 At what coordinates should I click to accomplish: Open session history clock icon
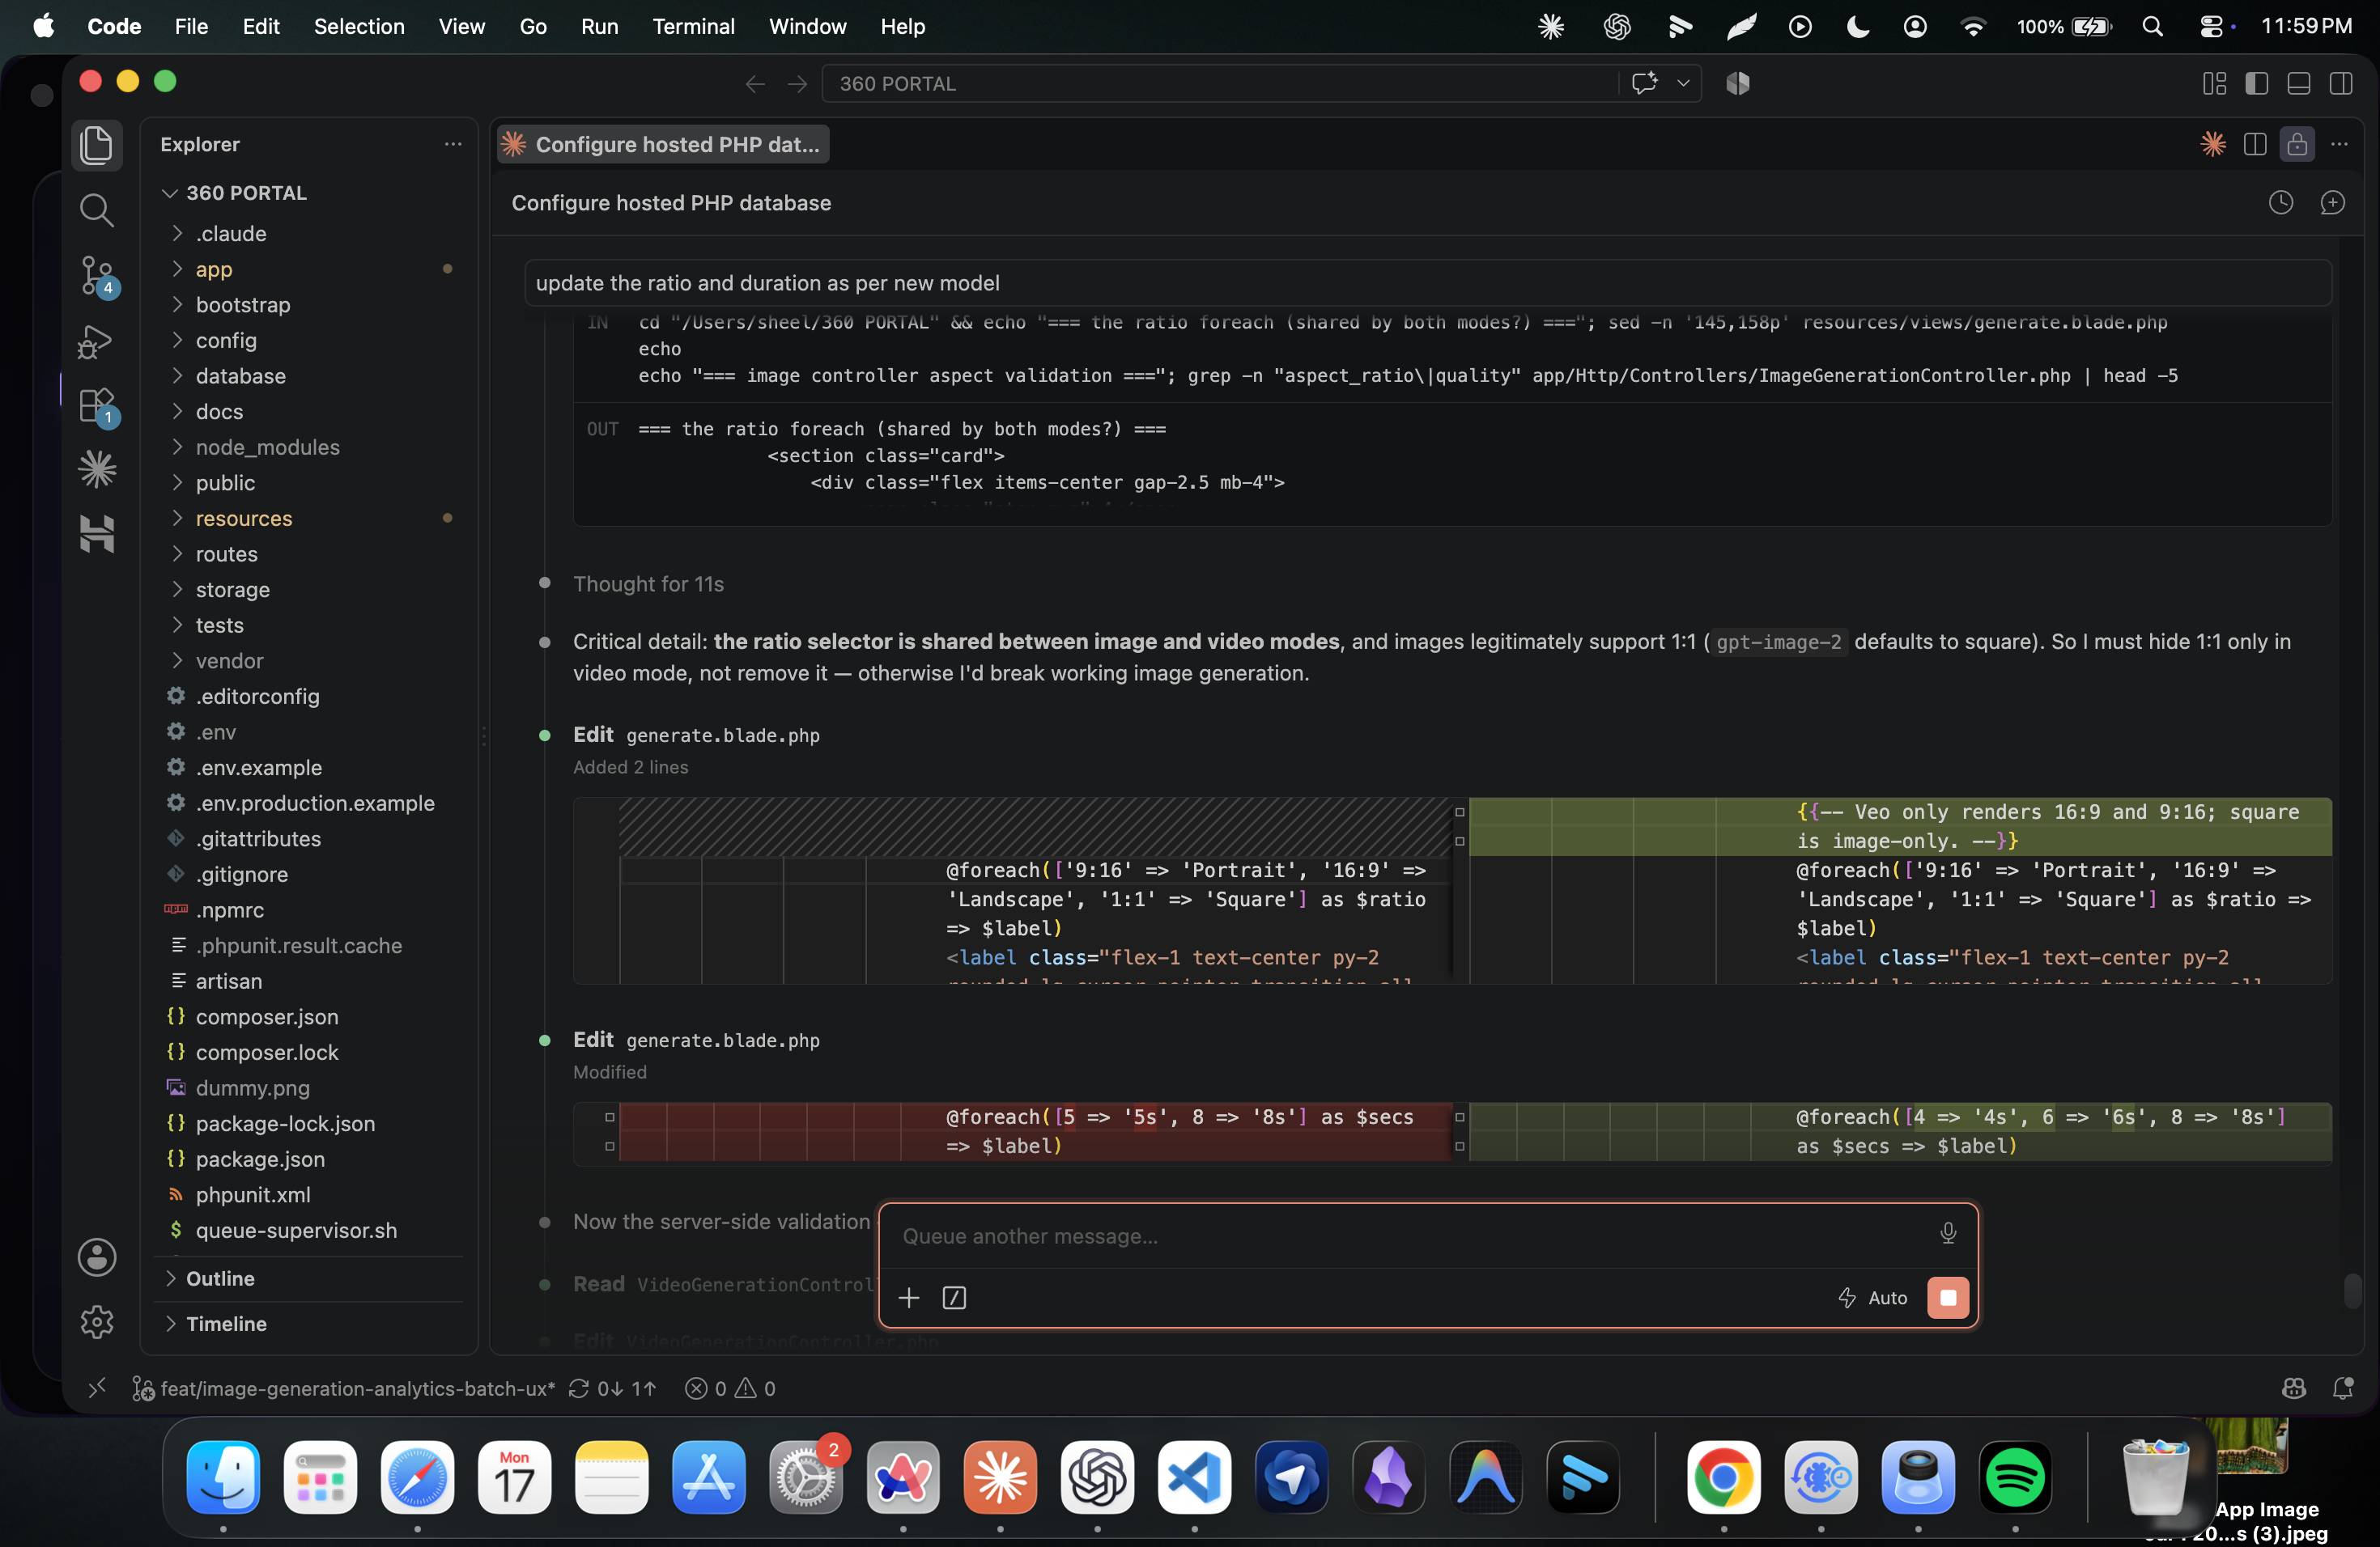[x=2280, y=203]
